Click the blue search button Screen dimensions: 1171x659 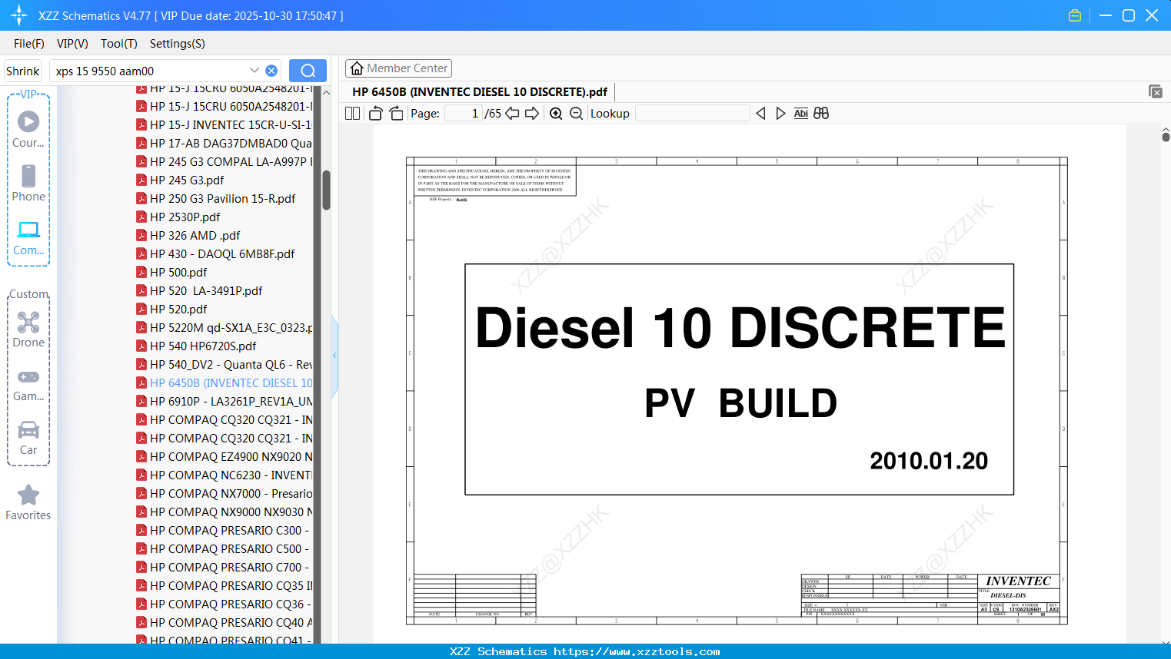(x=308, y=71)
